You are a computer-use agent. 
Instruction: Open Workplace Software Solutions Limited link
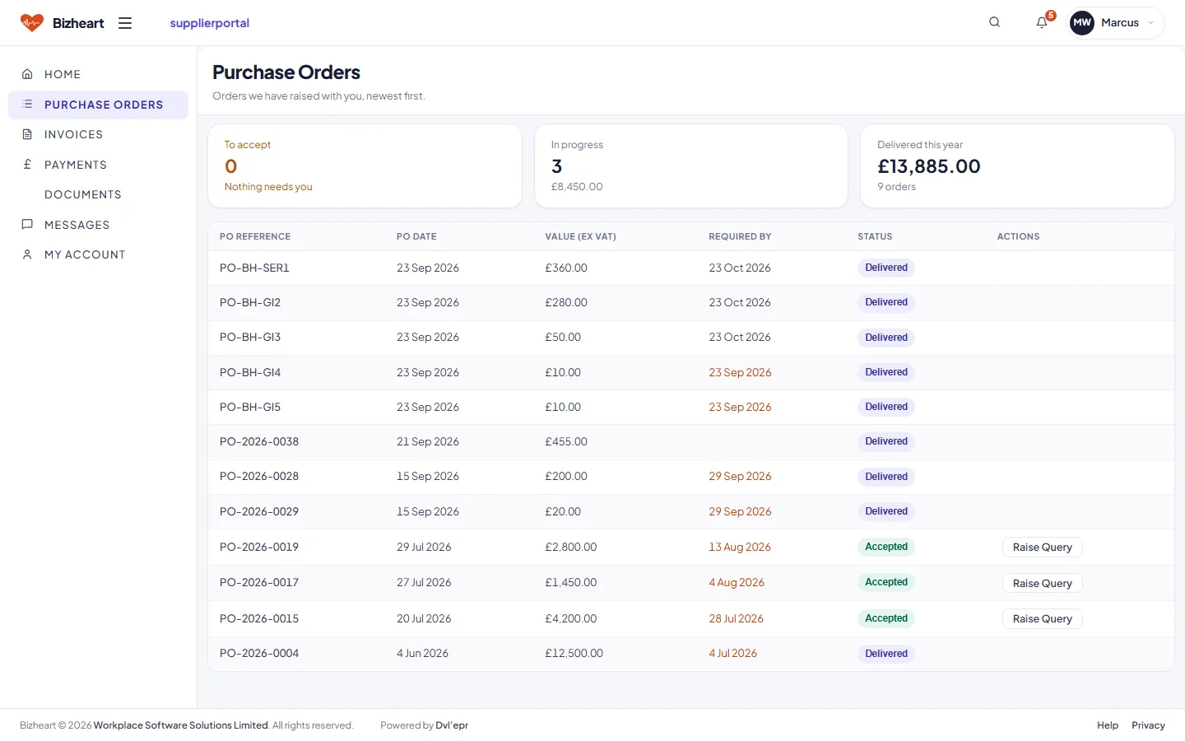[181, 725]
